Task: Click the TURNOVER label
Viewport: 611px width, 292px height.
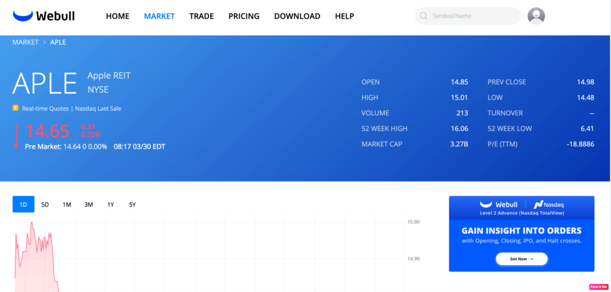Action: tap(505, 113)
